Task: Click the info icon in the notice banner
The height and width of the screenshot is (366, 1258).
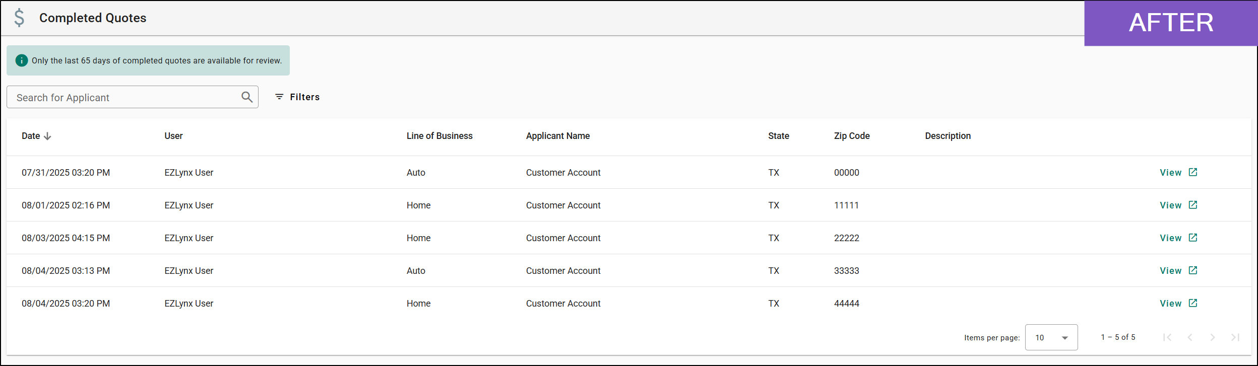Action: pos(22,60)
